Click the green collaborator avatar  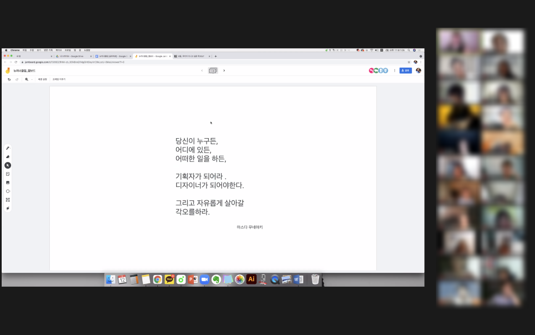376,70
